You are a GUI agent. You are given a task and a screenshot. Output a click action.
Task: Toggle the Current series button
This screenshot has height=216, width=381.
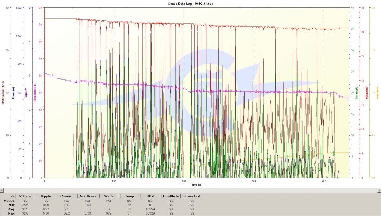click(x=66, y=196)
